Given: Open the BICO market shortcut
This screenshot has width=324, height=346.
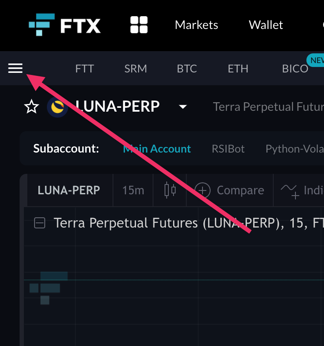Looking at the screenshot, I should (295, 69).
